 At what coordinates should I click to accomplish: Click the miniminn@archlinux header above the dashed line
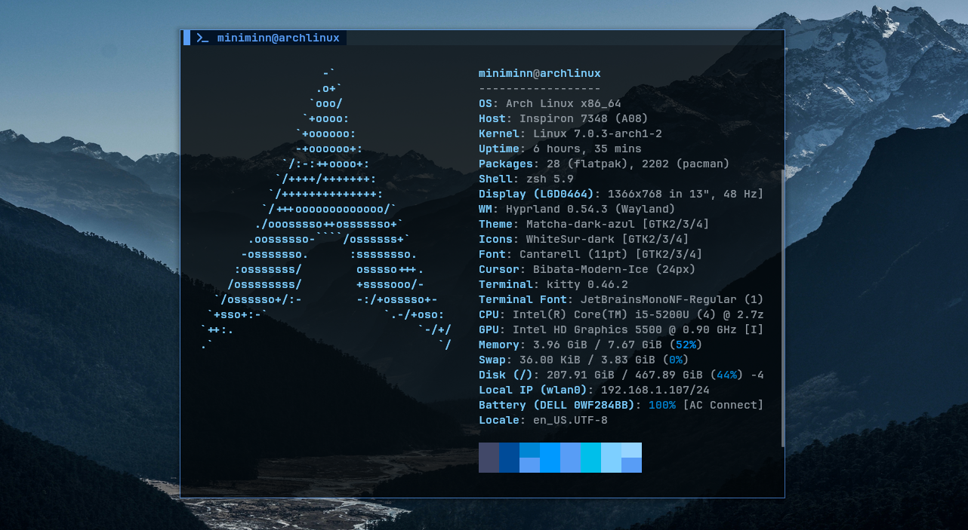click(540, 73)
